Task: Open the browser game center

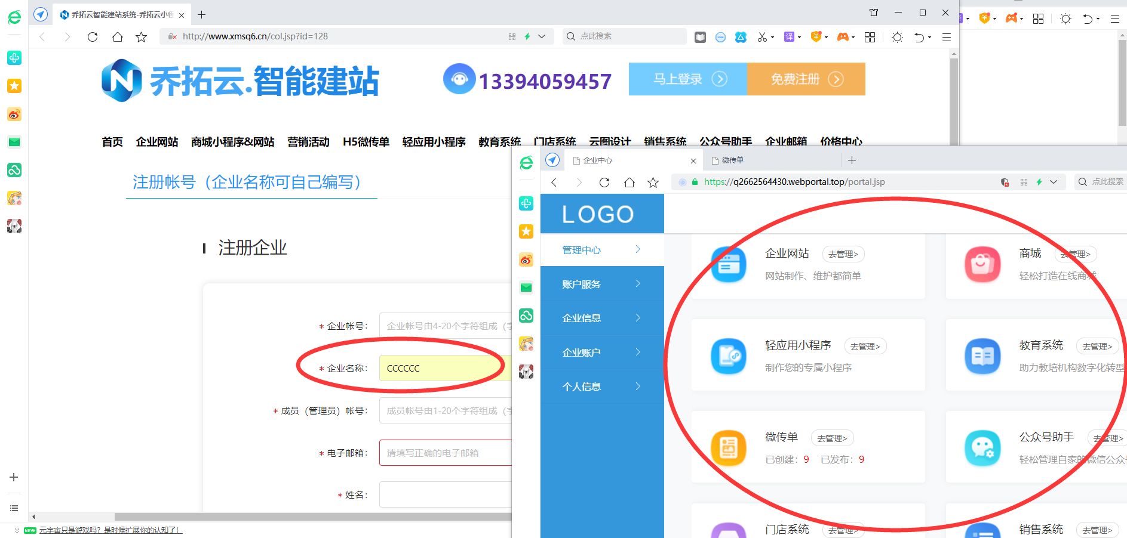Action: coord(843,37)
